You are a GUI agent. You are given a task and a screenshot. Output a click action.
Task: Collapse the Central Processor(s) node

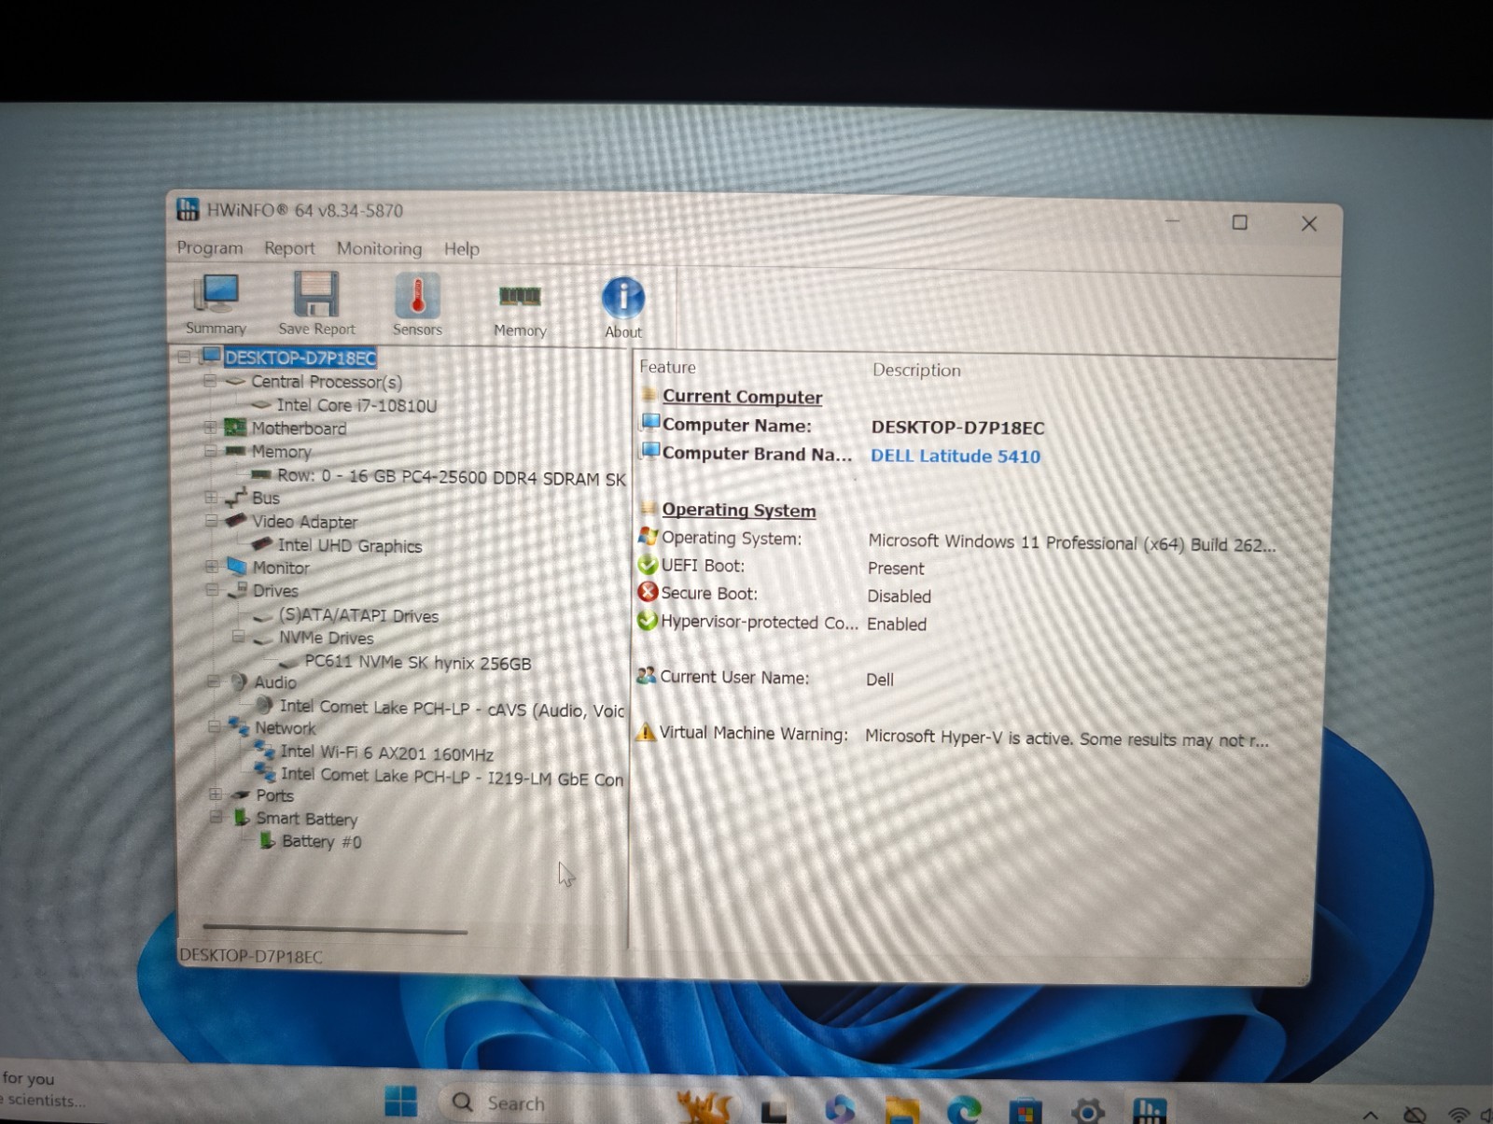210,381
